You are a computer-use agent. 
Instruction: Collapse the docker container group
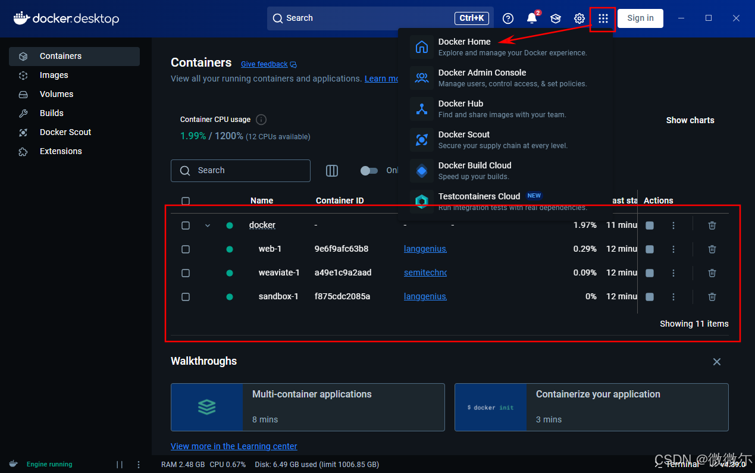point(208,225)
